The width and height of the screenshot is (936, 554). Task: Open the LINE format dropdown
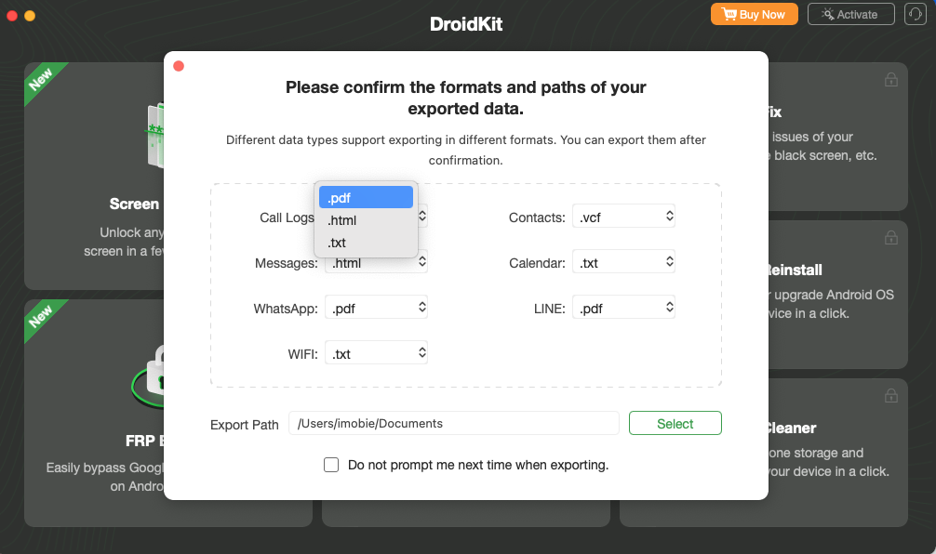[623, 307]
